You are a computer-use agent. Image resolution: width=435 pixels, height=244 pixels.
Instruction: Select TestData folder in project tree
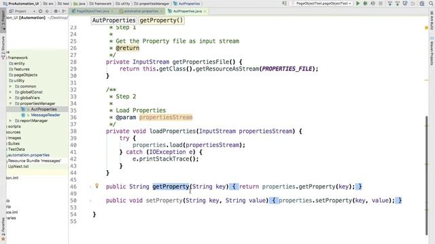pyautogui.click(x=16, y=149)
